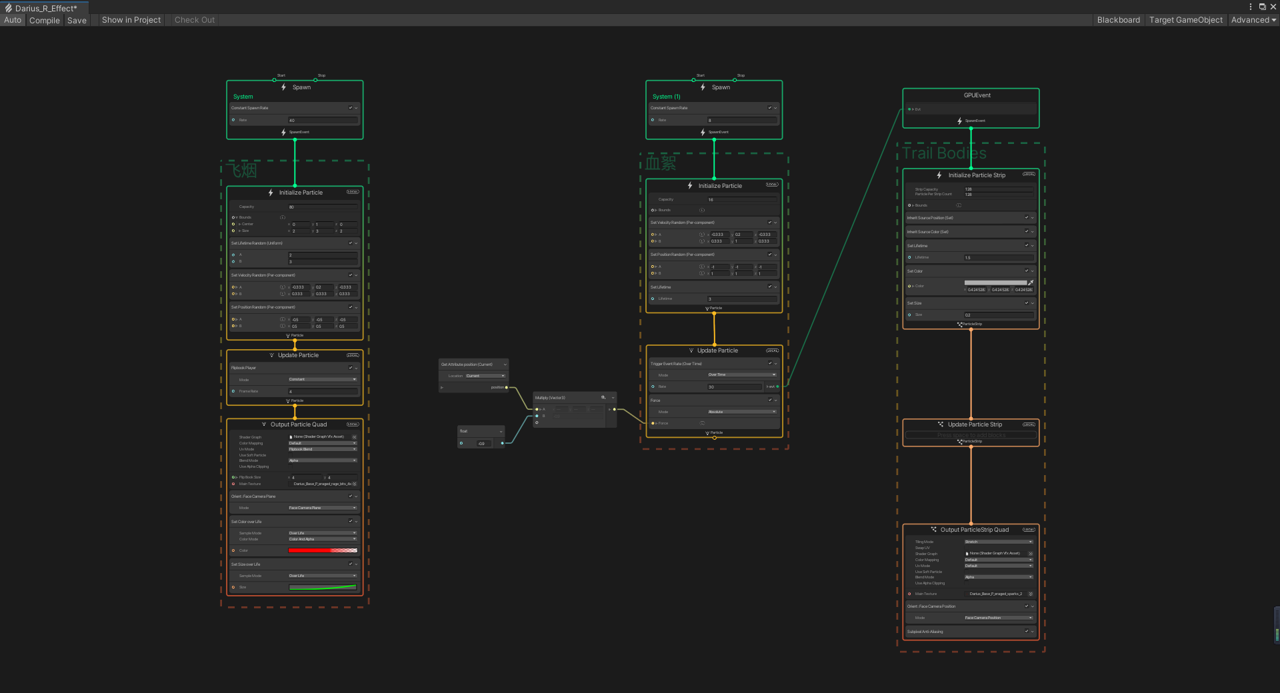Open the Force Mode dropdown set to Absolute
The image size is (1280, 693).
pos(741,412)
